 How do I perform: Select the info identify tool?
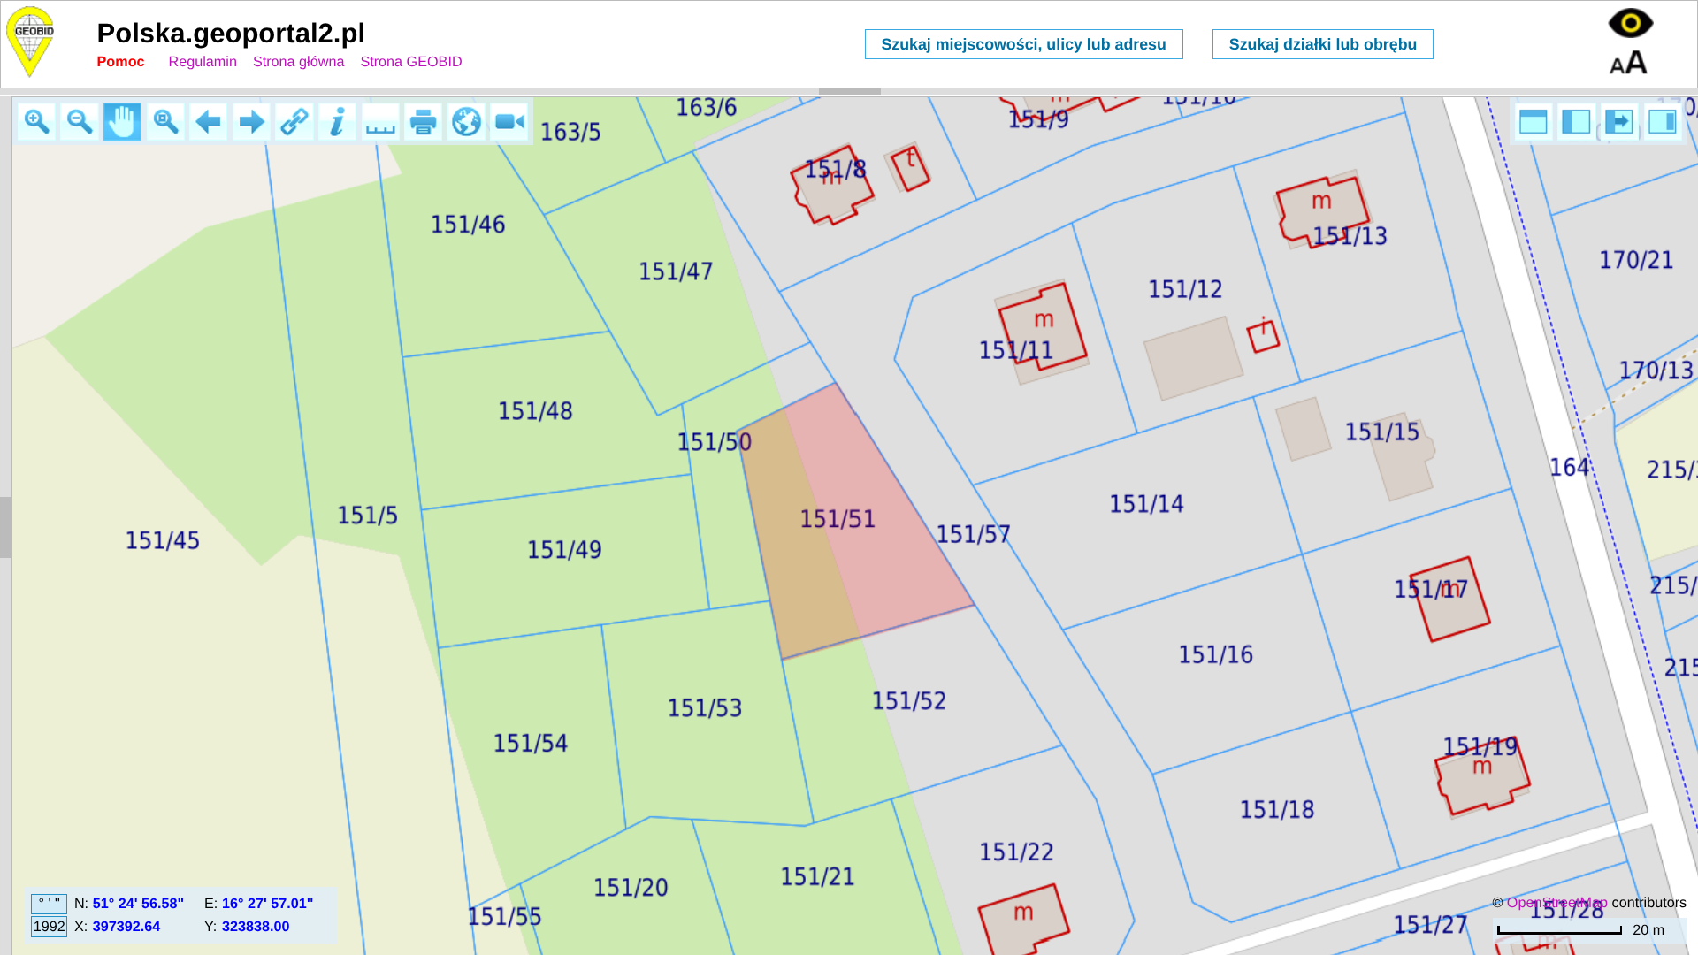pos(337,121)
